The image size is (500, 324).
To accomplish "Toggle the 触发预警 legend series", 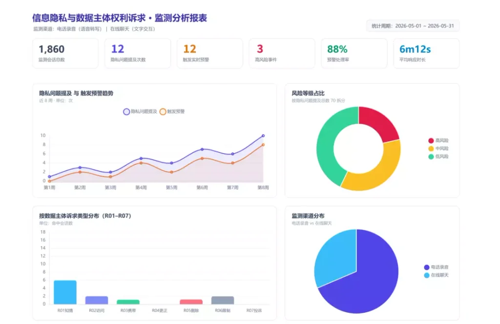I will 172,112.
